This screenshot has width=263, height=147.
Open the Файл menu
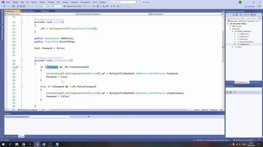[8, 2]
